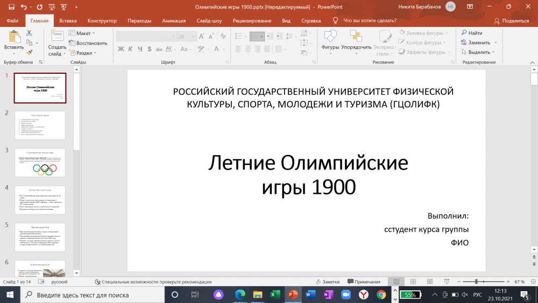Switch to the Анимация tab
Screen dimensions: 538x303
174,20
